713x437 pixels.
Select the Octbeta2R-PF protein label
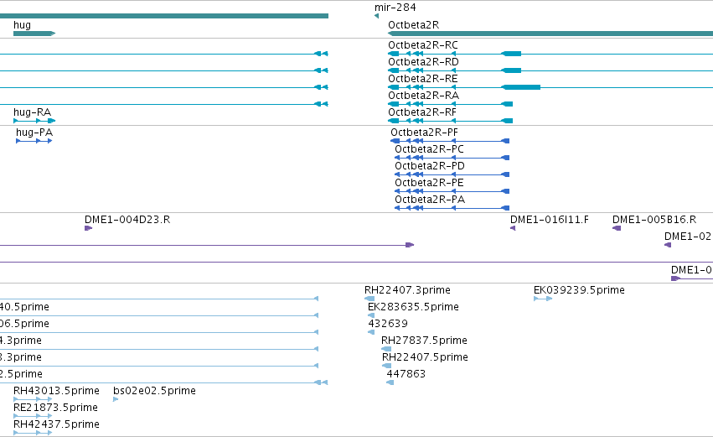pos(424,133)
